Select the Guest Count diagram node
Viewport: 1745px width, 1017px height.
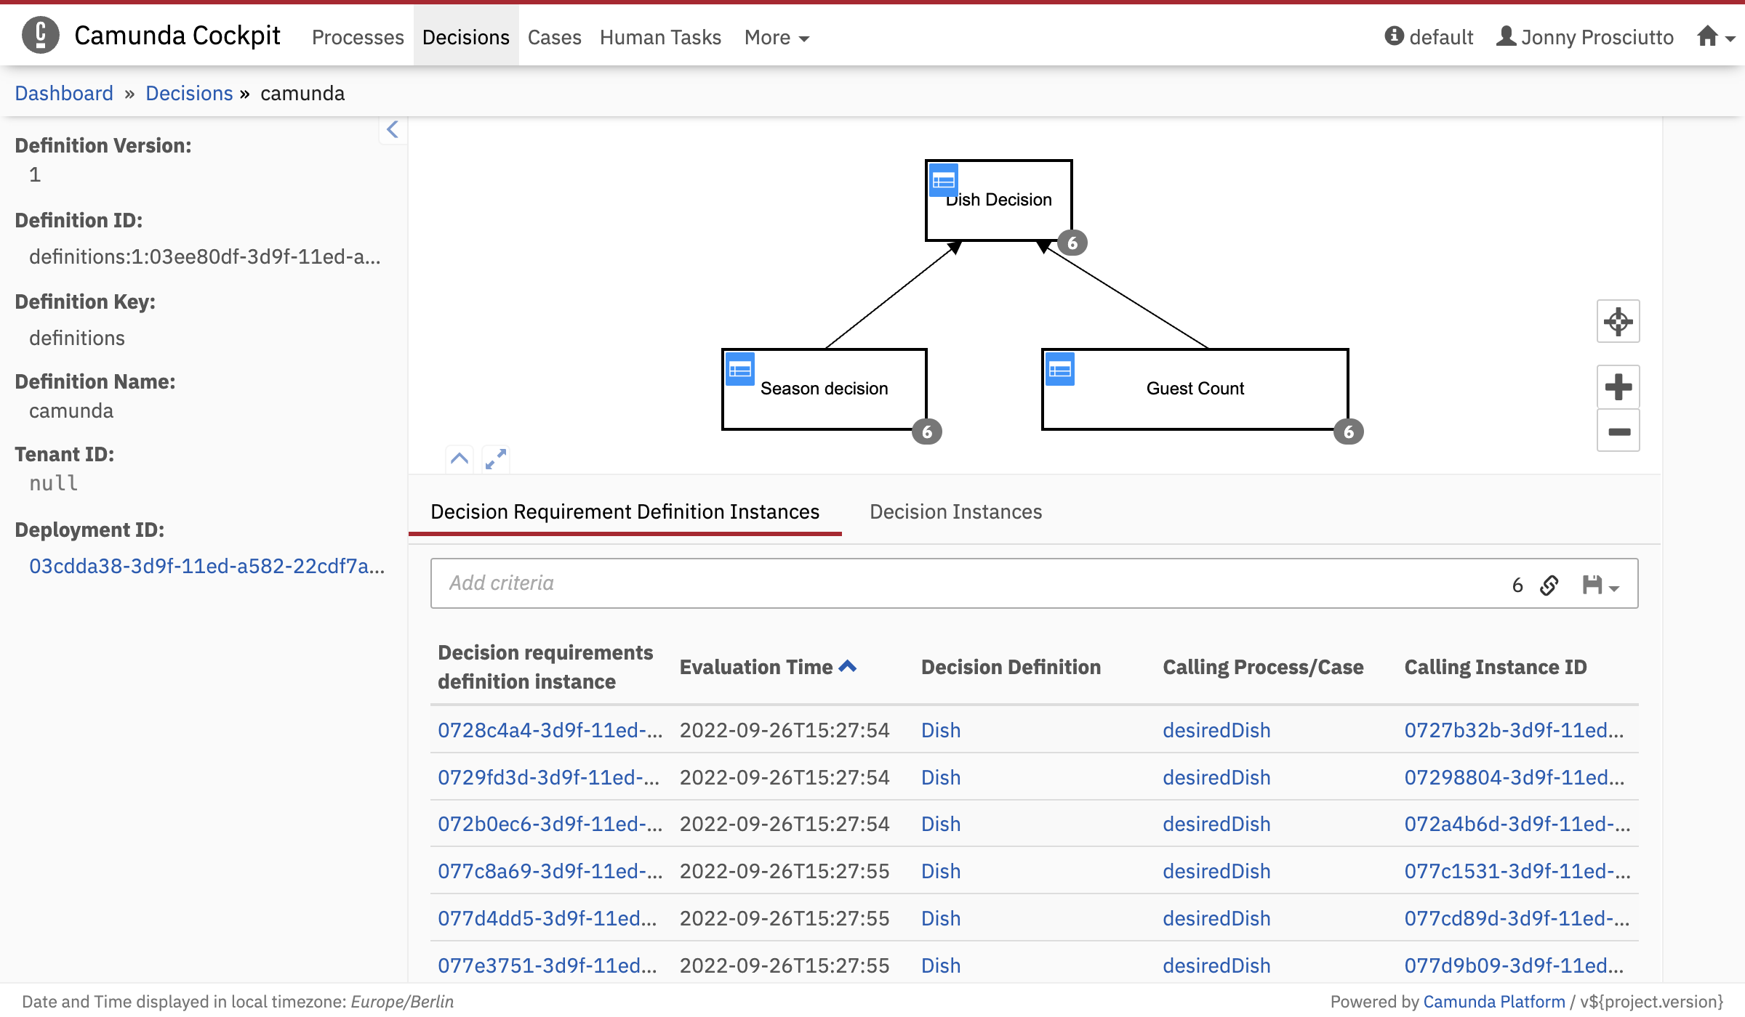[1195, 389]
